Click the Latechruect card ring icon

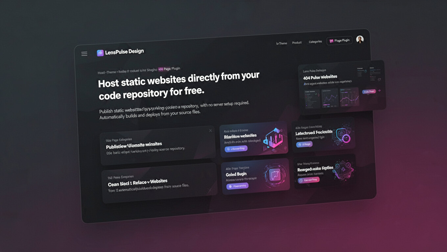pyautogui.click(x=342, y=135)
